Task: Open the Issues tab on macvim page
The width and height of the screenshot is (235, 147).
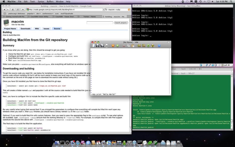Action: coord(46,29)
